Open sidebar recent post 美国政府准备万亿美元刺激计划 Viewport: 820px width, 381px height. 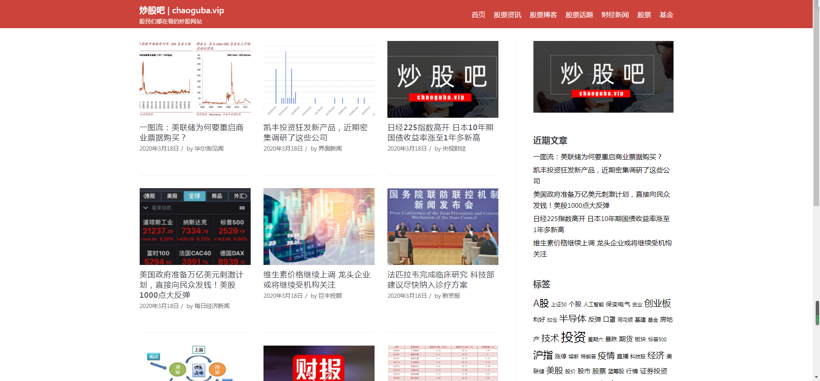click(601, 200)
